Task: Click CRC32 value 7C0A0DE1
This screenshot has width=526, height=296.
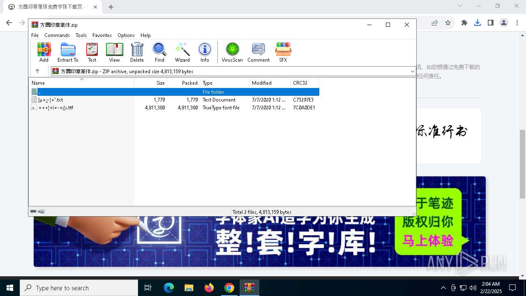Action: [304, 108]
